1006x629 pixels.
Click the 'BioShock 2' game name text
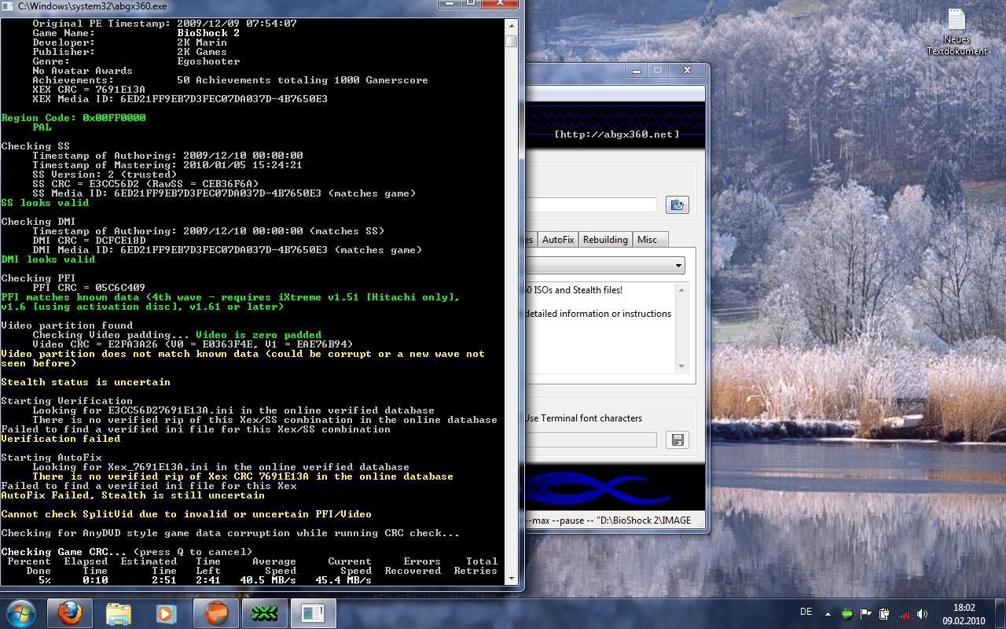[208, 33]
